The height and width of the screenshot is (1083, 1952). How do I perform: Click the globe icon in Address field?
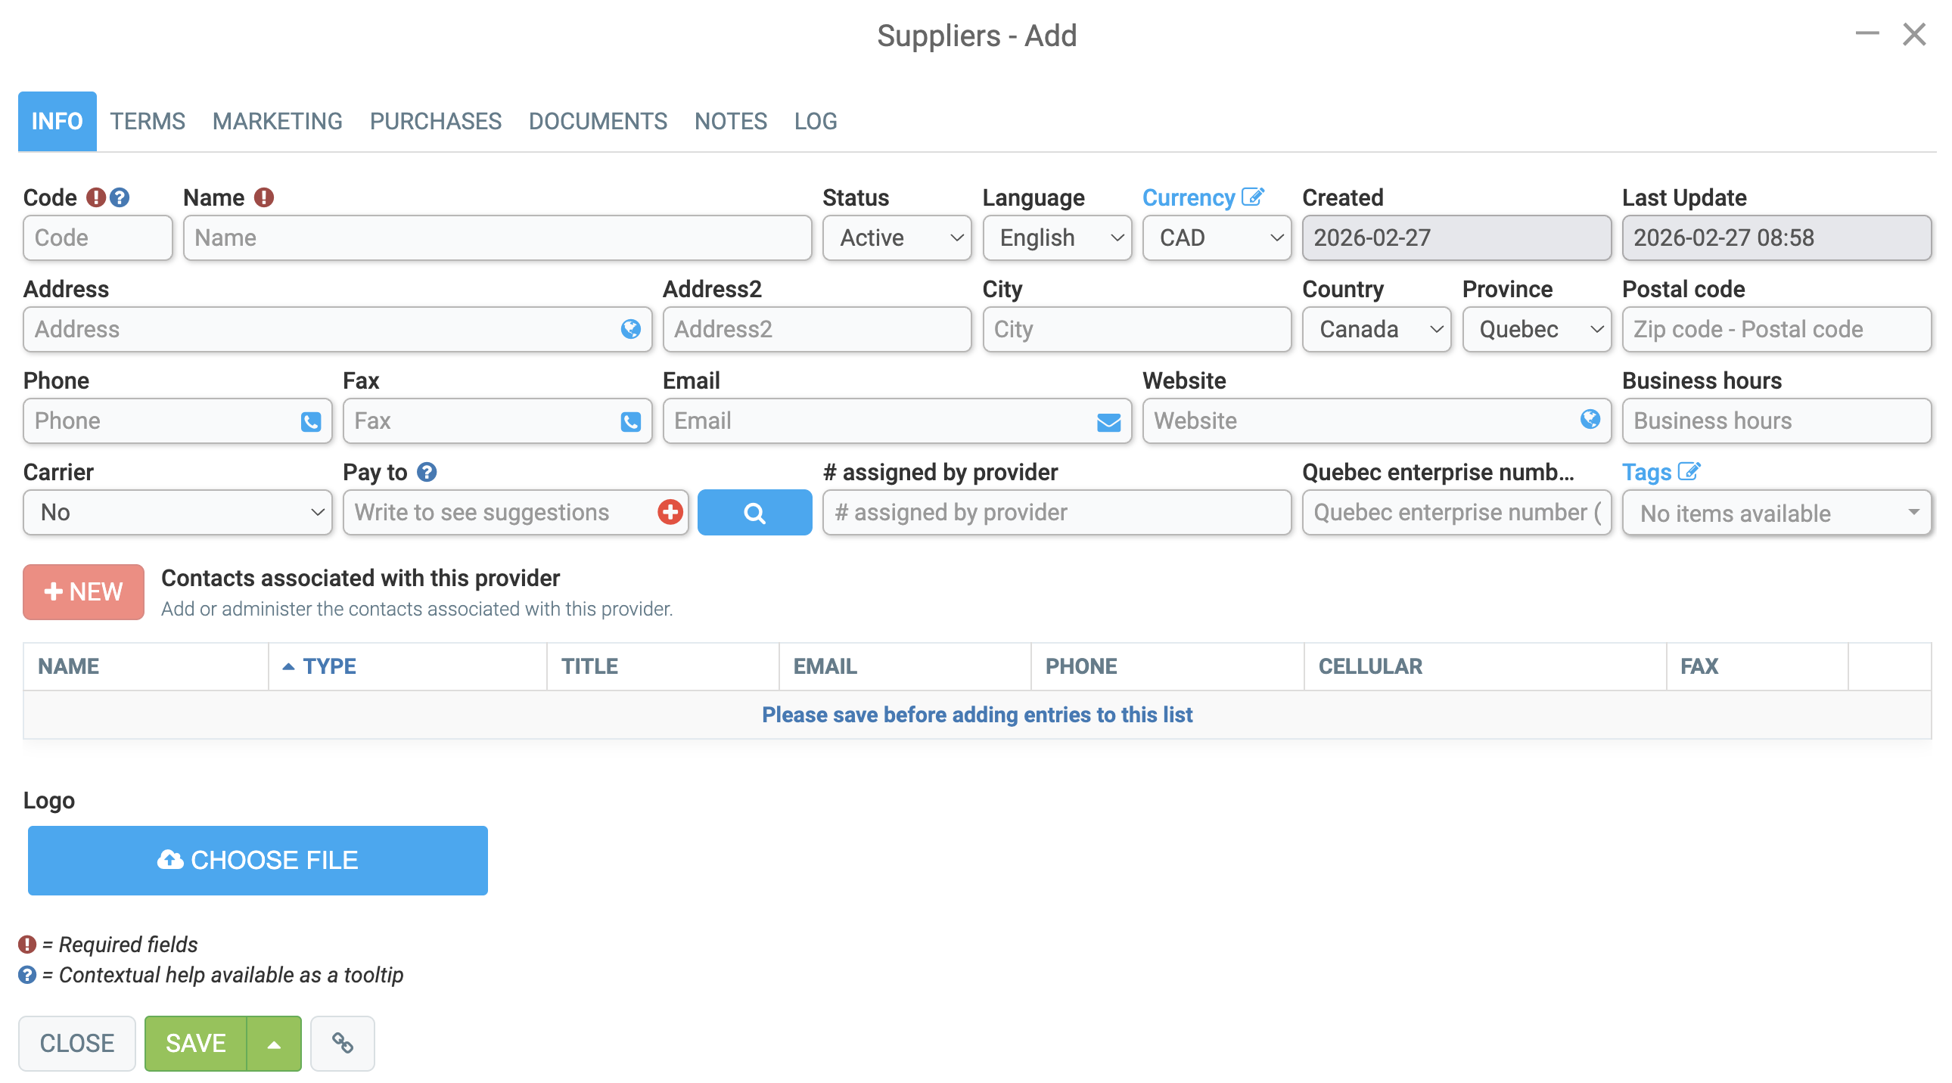pyautogui.click(x=630, y=329)
